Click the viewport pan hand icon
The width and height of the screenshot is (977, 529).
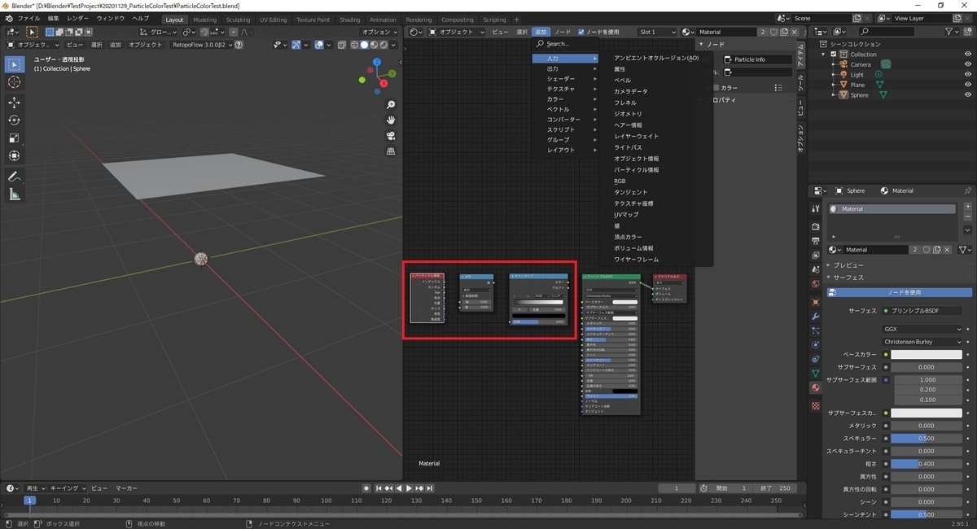tap(391, 120)
